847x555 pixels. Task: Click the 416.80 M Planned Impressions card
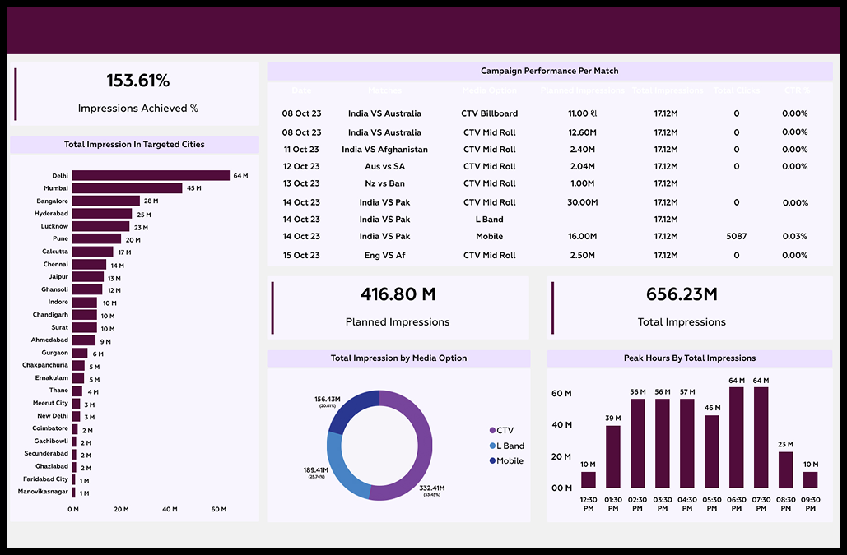[x=398, y=307]
